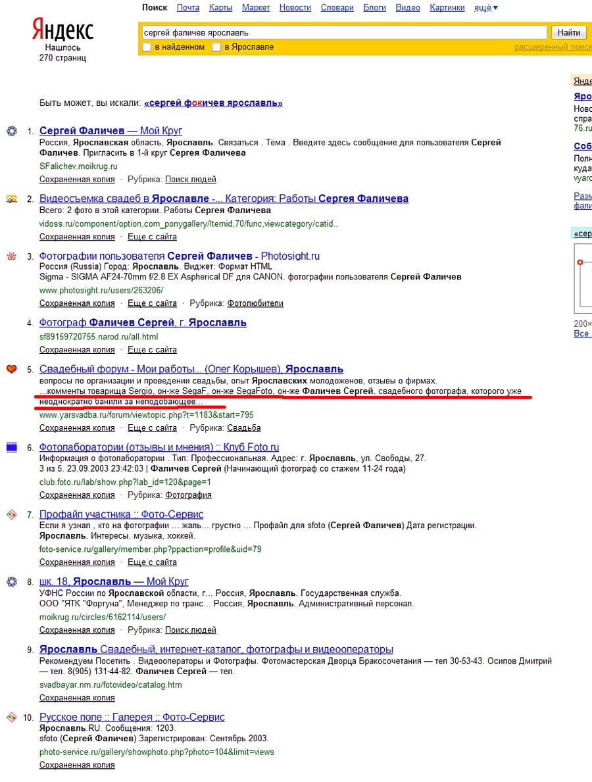The height and width of the screenshot is (782, 592).
Task: Click the 'Нашлось 270 страниц' text
Action: click(63, 53)
